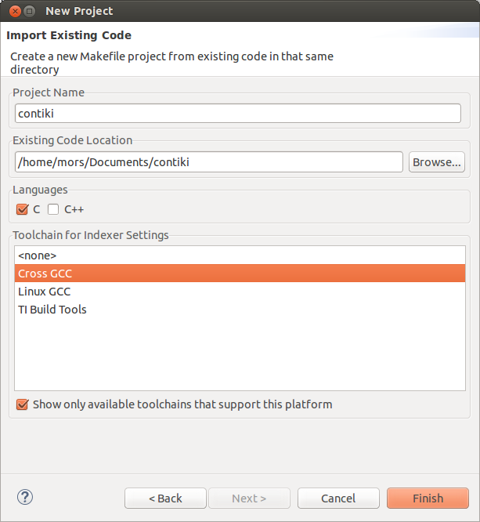The image size is (480, 522).
Task: Focus the Existing Code Location field
Action: [208, 162]
